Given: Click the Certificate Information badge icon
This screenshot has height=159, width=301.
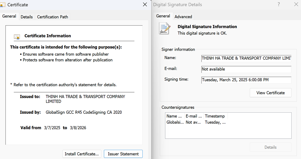Looking at the screenshot, I should click(17, 37).
